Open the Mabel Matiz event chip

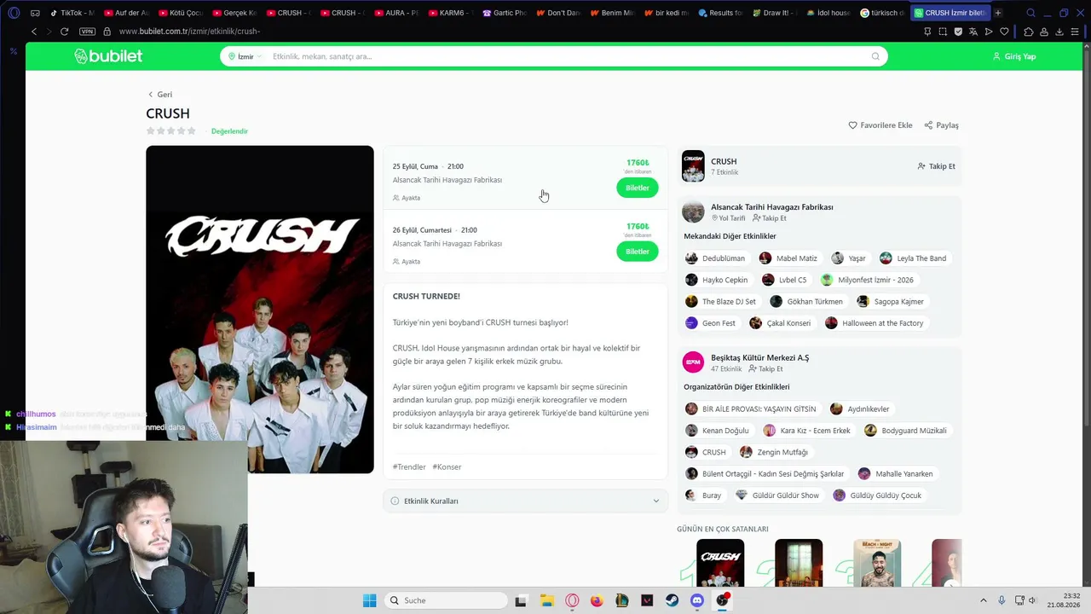pyautogui.click(x=788, y=258)
